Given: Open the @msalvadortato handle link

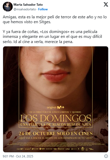Looking at the screenshot, I should [25, 9].
